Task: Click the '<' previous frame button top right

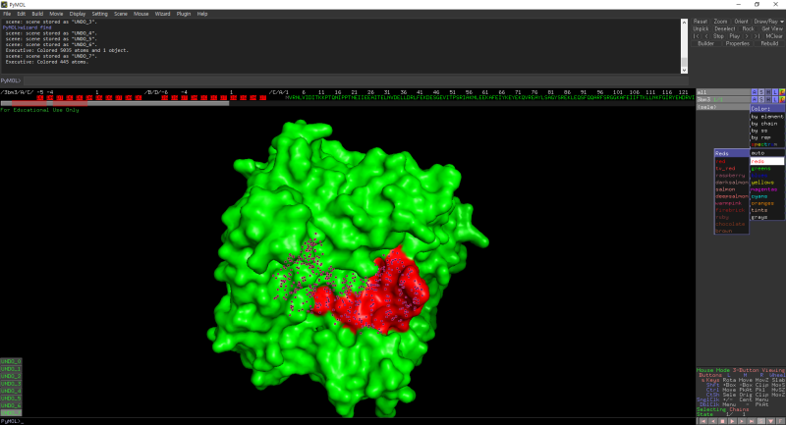Action: point(706,36)
